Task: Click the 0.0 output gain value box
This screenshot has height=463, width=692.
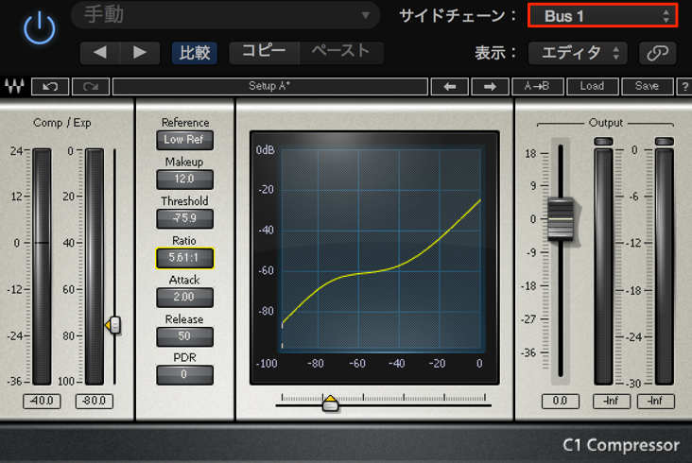Action: click(560, 401)
